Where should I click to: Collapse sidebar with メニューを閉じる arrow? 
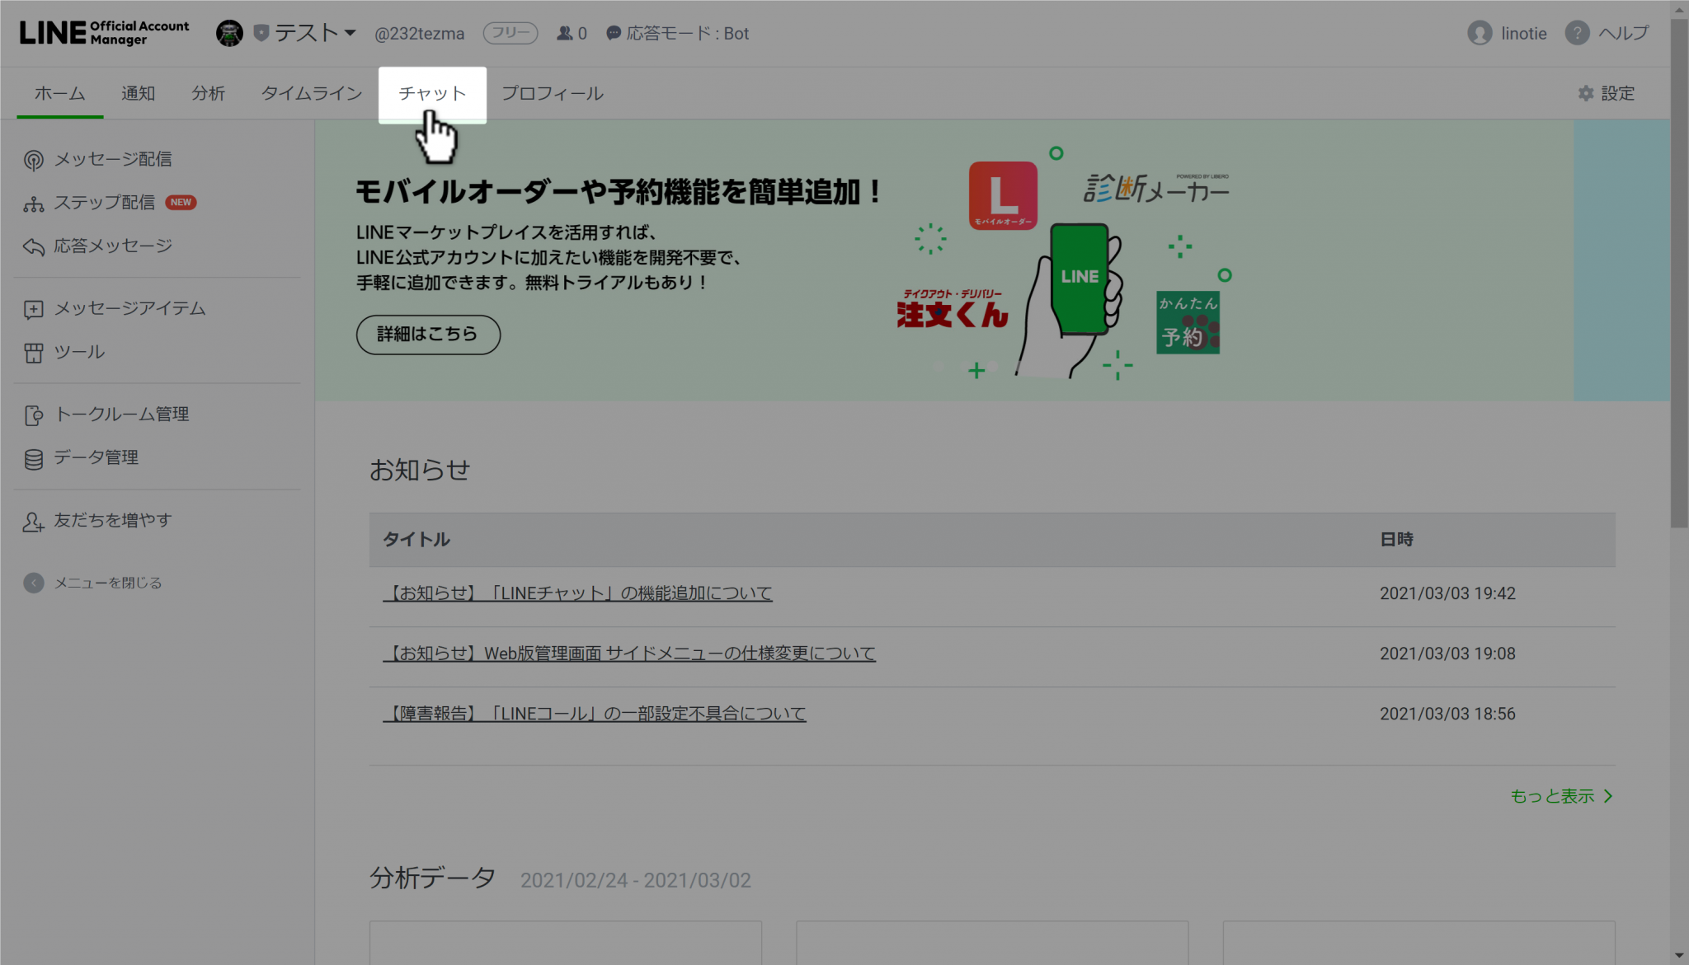click(33, 583)
